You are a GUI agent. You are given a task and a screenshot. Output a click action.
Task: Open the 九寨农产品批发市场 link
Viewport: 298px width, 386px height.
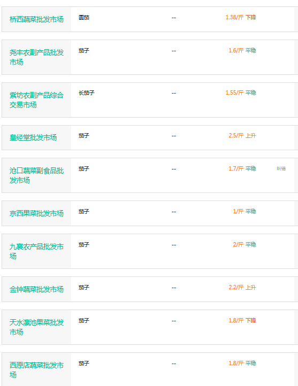click(x=36, y=251)
